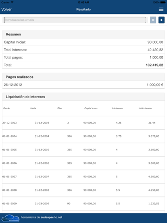Tap the interest amount 31,44

pos(152,123)
